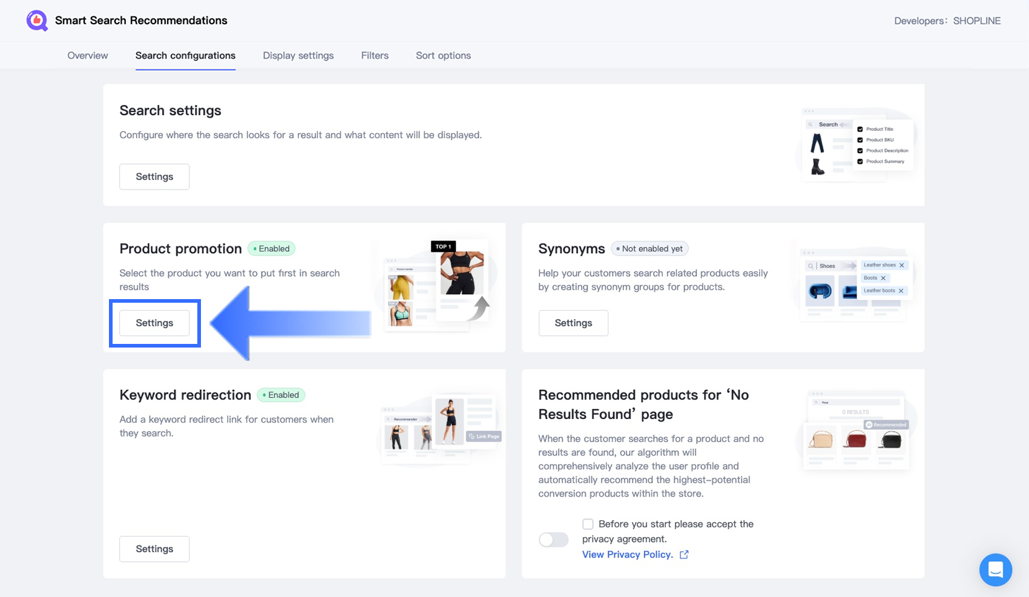
Task: Open Product promotion Settings button
Action: [154, 323]
